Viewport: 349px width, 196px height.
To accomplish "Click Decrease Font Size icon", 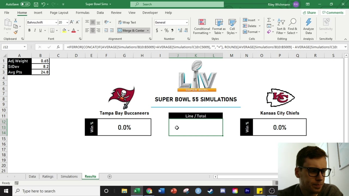I will (x=77, y=22).
